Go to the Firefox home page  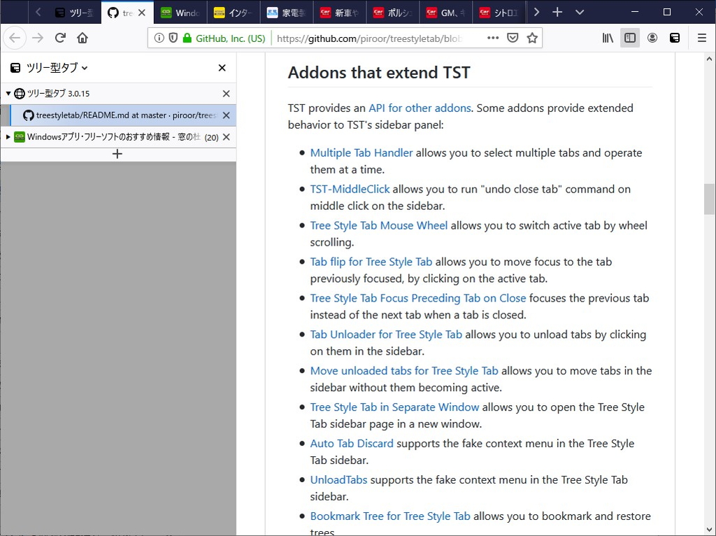[x=83, y=38]
